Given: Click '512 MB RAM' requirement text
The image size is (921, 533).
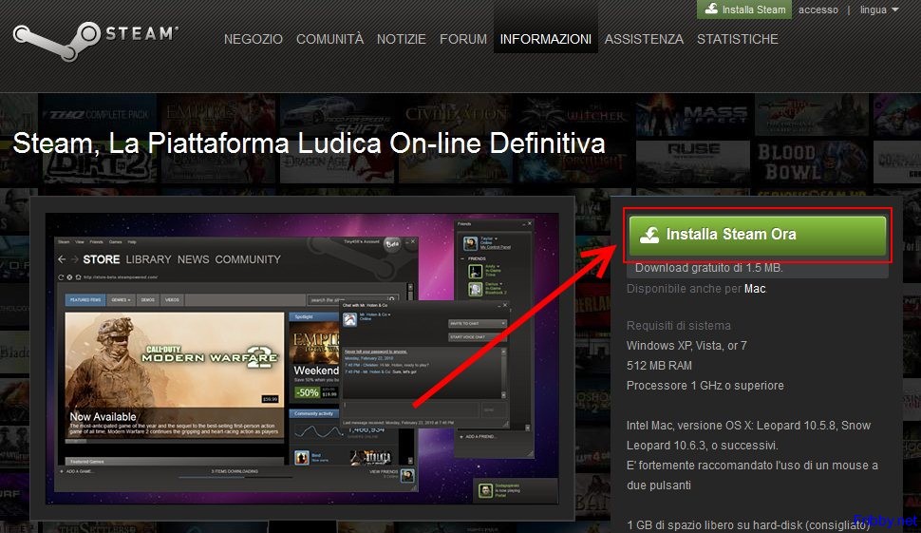Looking at the screenshot, I should click(x=659, y=366).
